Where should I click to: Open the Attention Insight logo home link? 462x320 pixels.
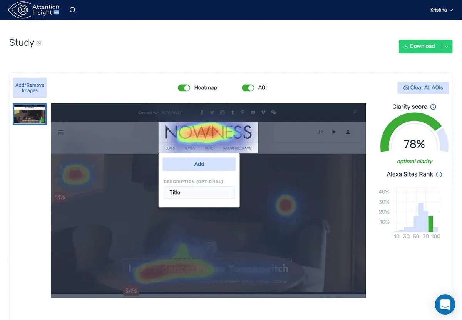(x=34, y=10)
